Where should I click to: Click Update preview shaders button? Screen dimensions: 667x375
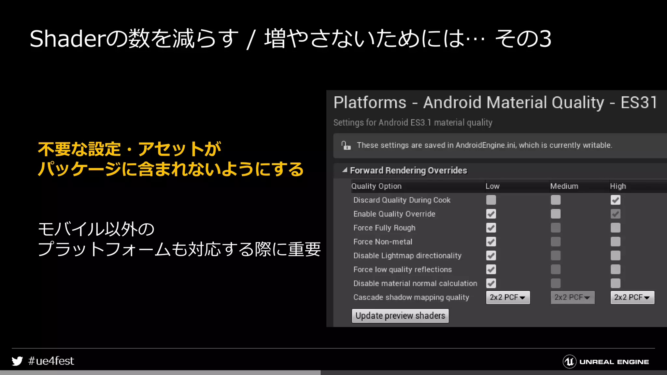click(400, 316)
